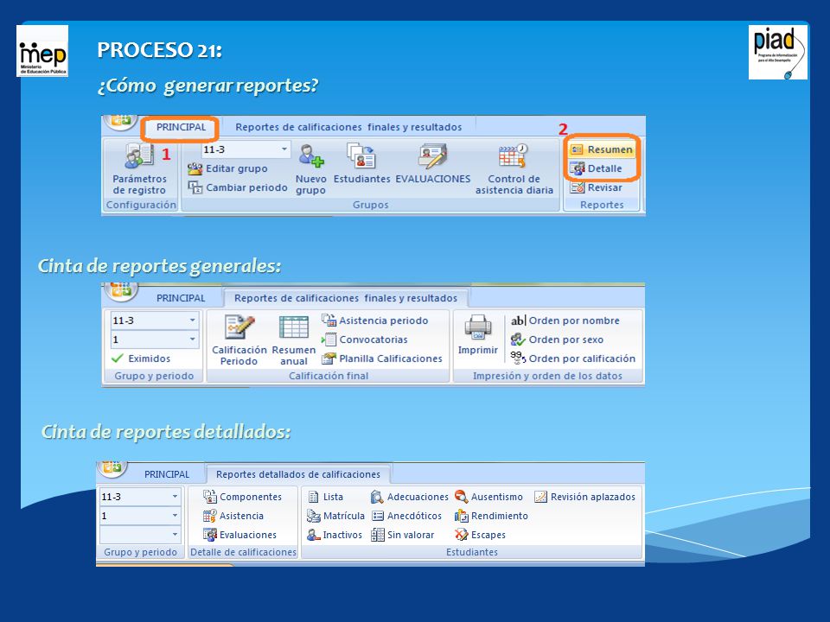The image size is (830, 622).
Task: Open the Reportes de calificaciones tab above Nuevo grupo
Action: (348, 128)
